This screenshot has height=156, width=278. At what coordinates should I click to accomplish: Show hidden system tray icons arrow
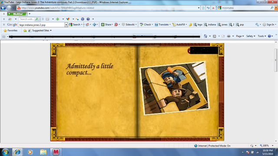242,152
